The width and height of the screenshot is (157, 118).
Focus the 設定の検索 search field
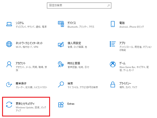point(79,5)
